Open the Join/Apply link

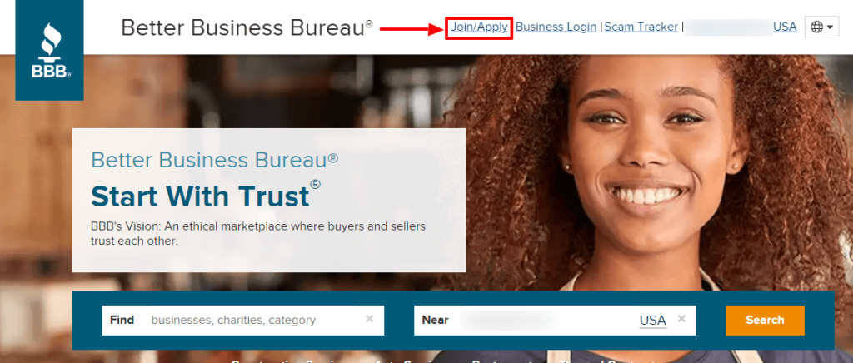[x=479, y=27]
